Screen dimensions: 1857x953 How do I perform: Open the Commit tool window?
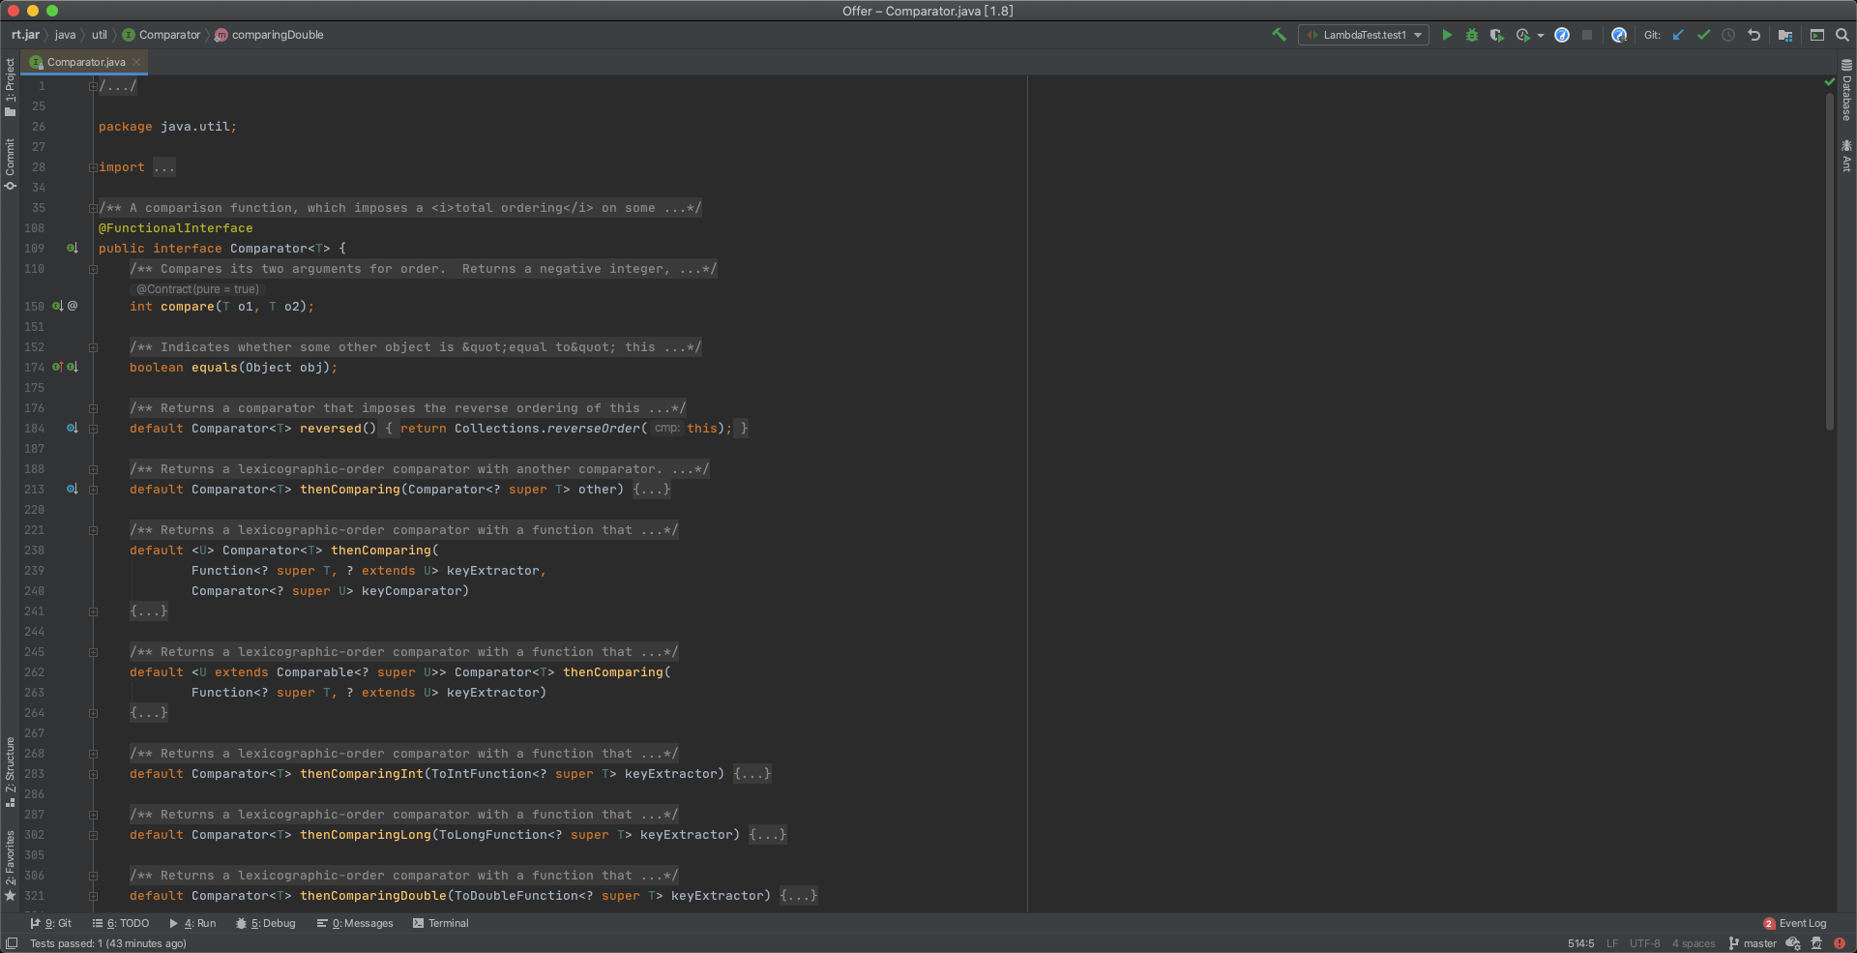pos(10,164)
